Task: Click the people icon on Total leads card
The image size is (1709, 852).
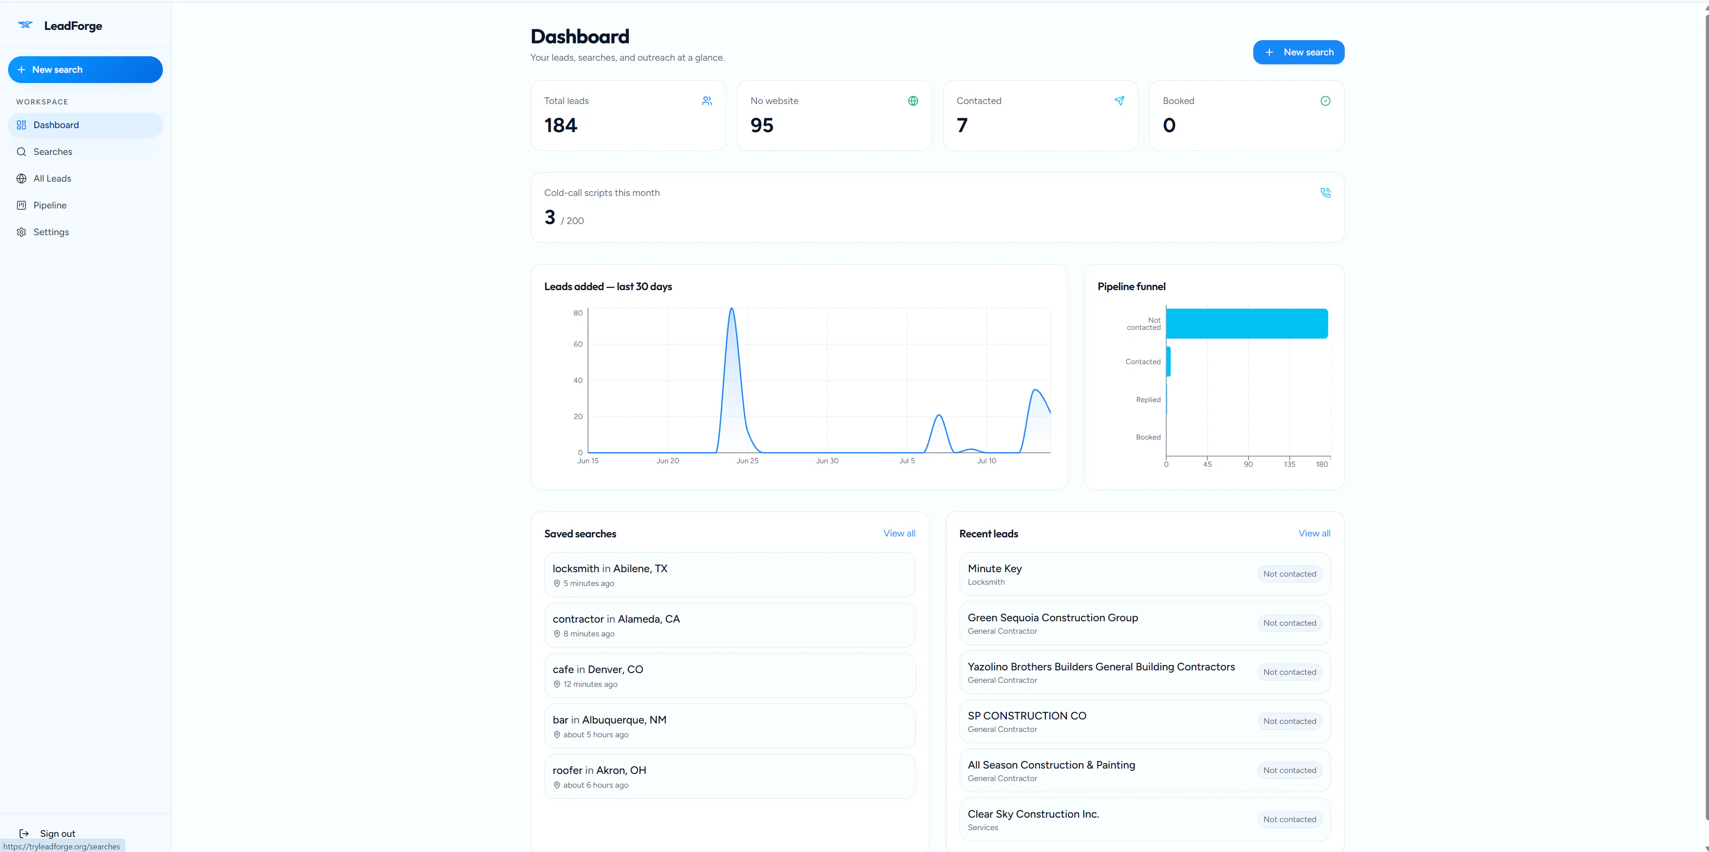Action: (x=707, y=101)
